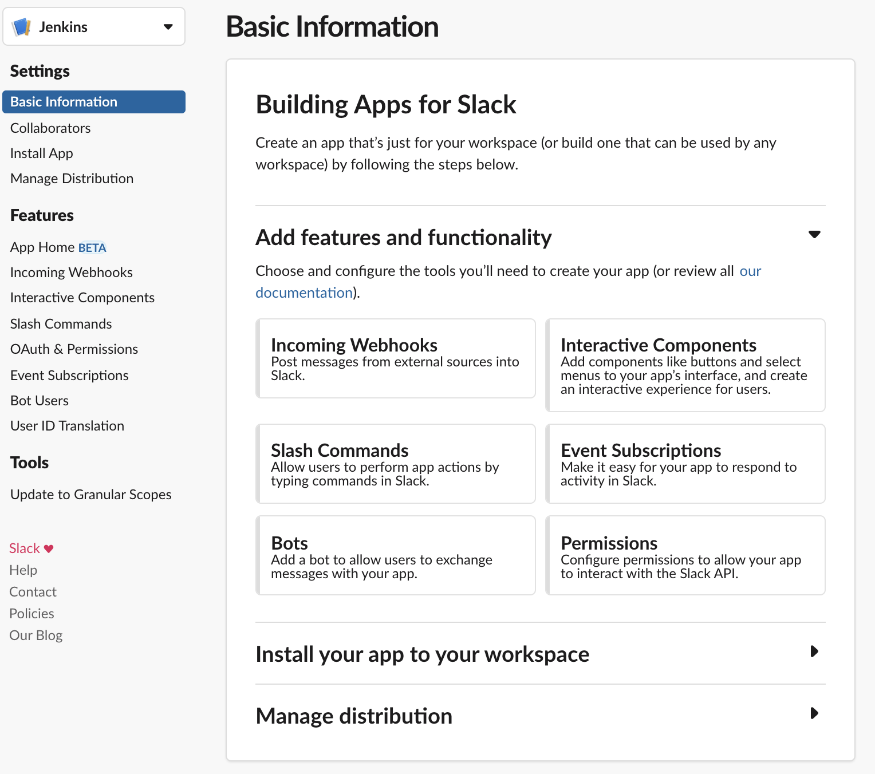This screenshot has width=875, height=774.
Task: Open Collaborators settings page
Action: pyautogui.click(x=50, y=128)
